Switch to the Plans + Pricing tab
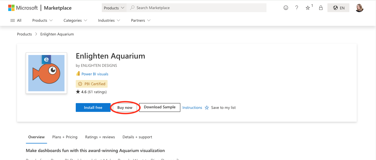 [x=65, y=137]
